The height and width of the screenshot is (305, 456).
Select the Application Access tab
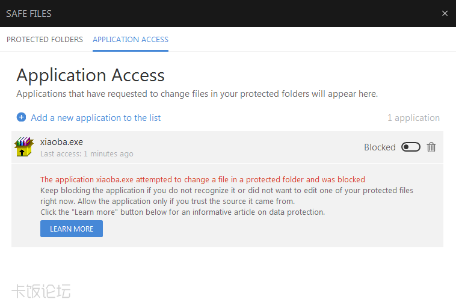click(131, 40)
